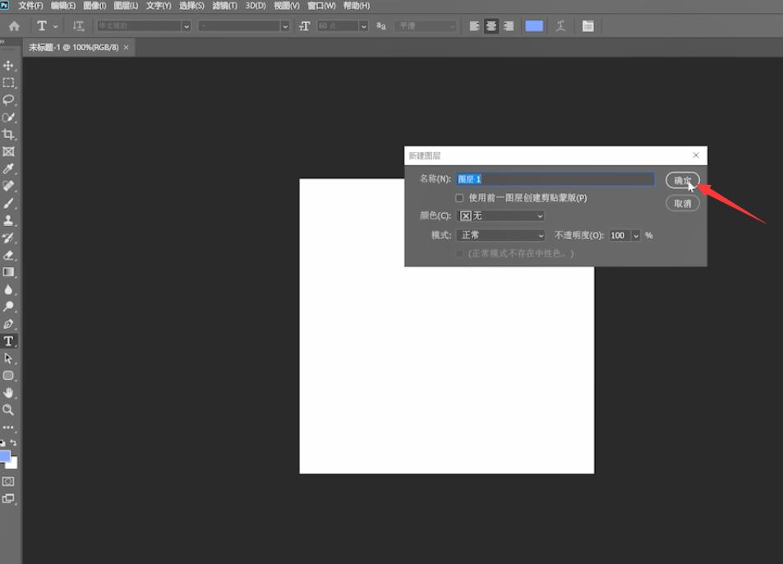Select the Eyedropper tool
Screen dimensions: 783x564
[x=8, y=169]
